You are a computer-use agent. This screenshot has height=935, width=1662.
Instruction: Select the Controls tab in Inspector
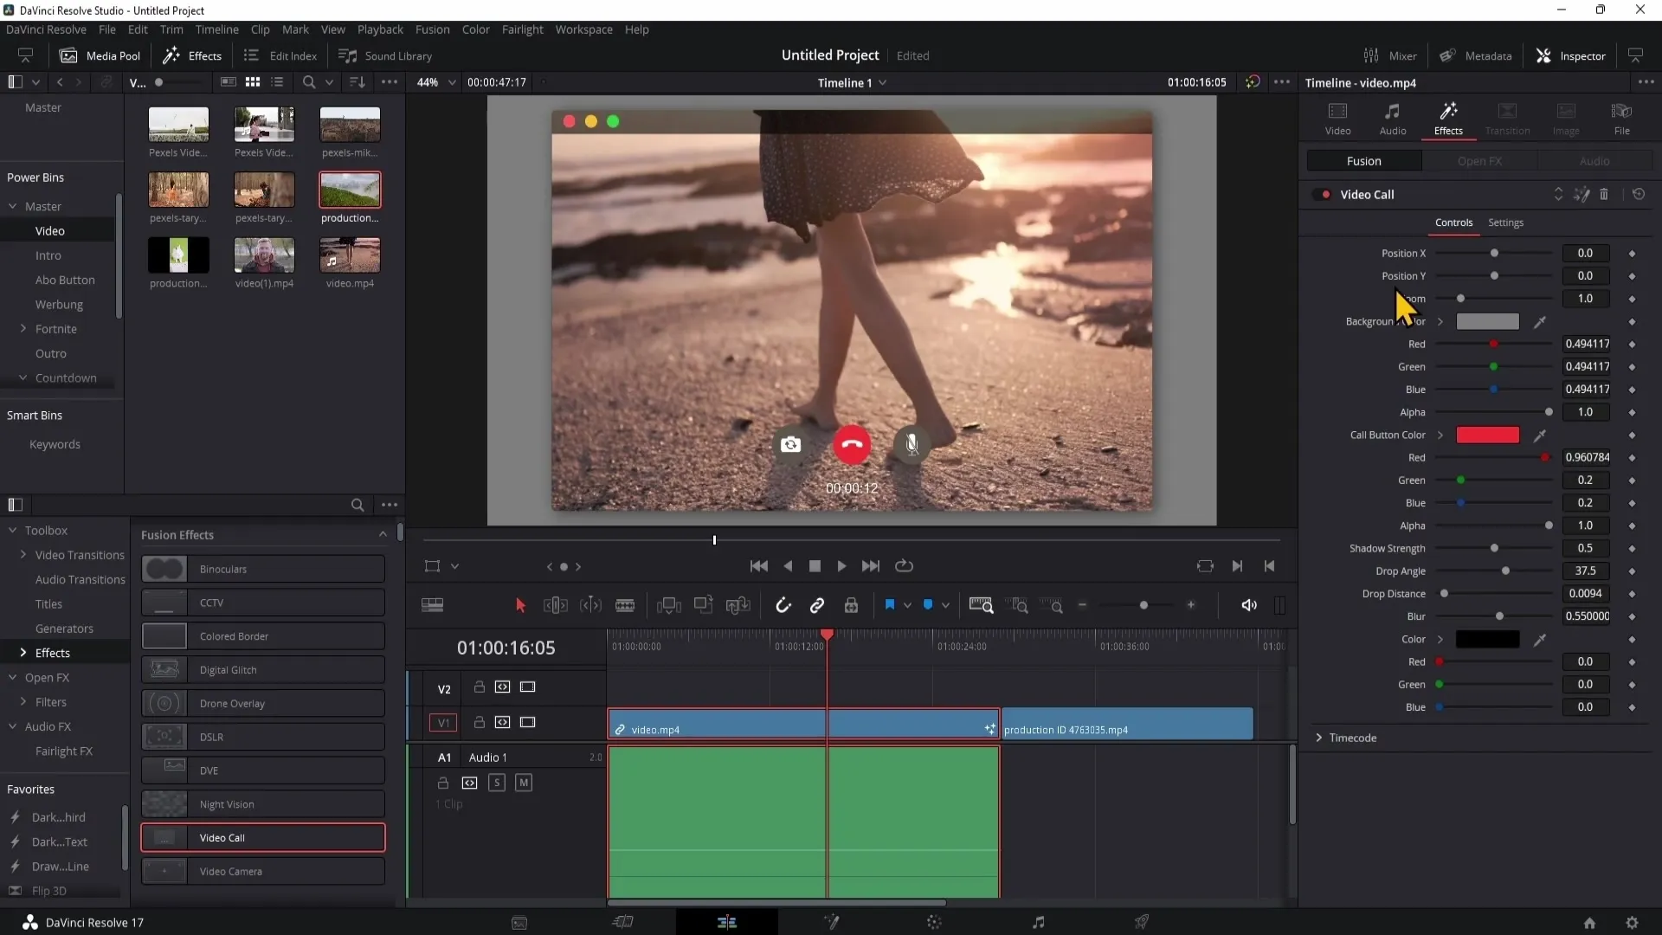[x=1453, y=222]
